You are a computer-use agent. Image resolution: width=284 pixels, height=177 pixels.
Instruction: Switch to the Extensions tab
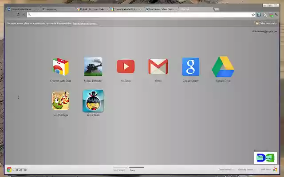point(58,9)
